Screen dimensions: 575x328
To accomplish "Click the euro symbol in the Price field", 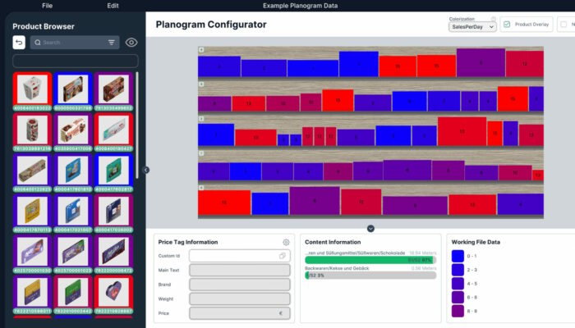I will (x=281, y=313).
